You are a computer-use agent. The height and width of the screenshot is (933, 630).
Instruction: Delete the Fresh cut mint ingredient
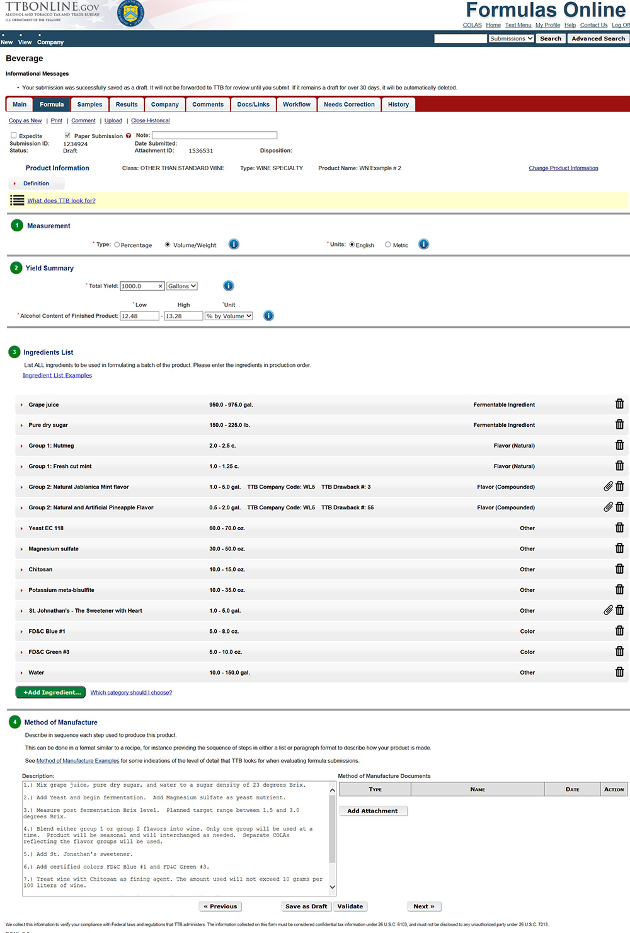[619, 466]
